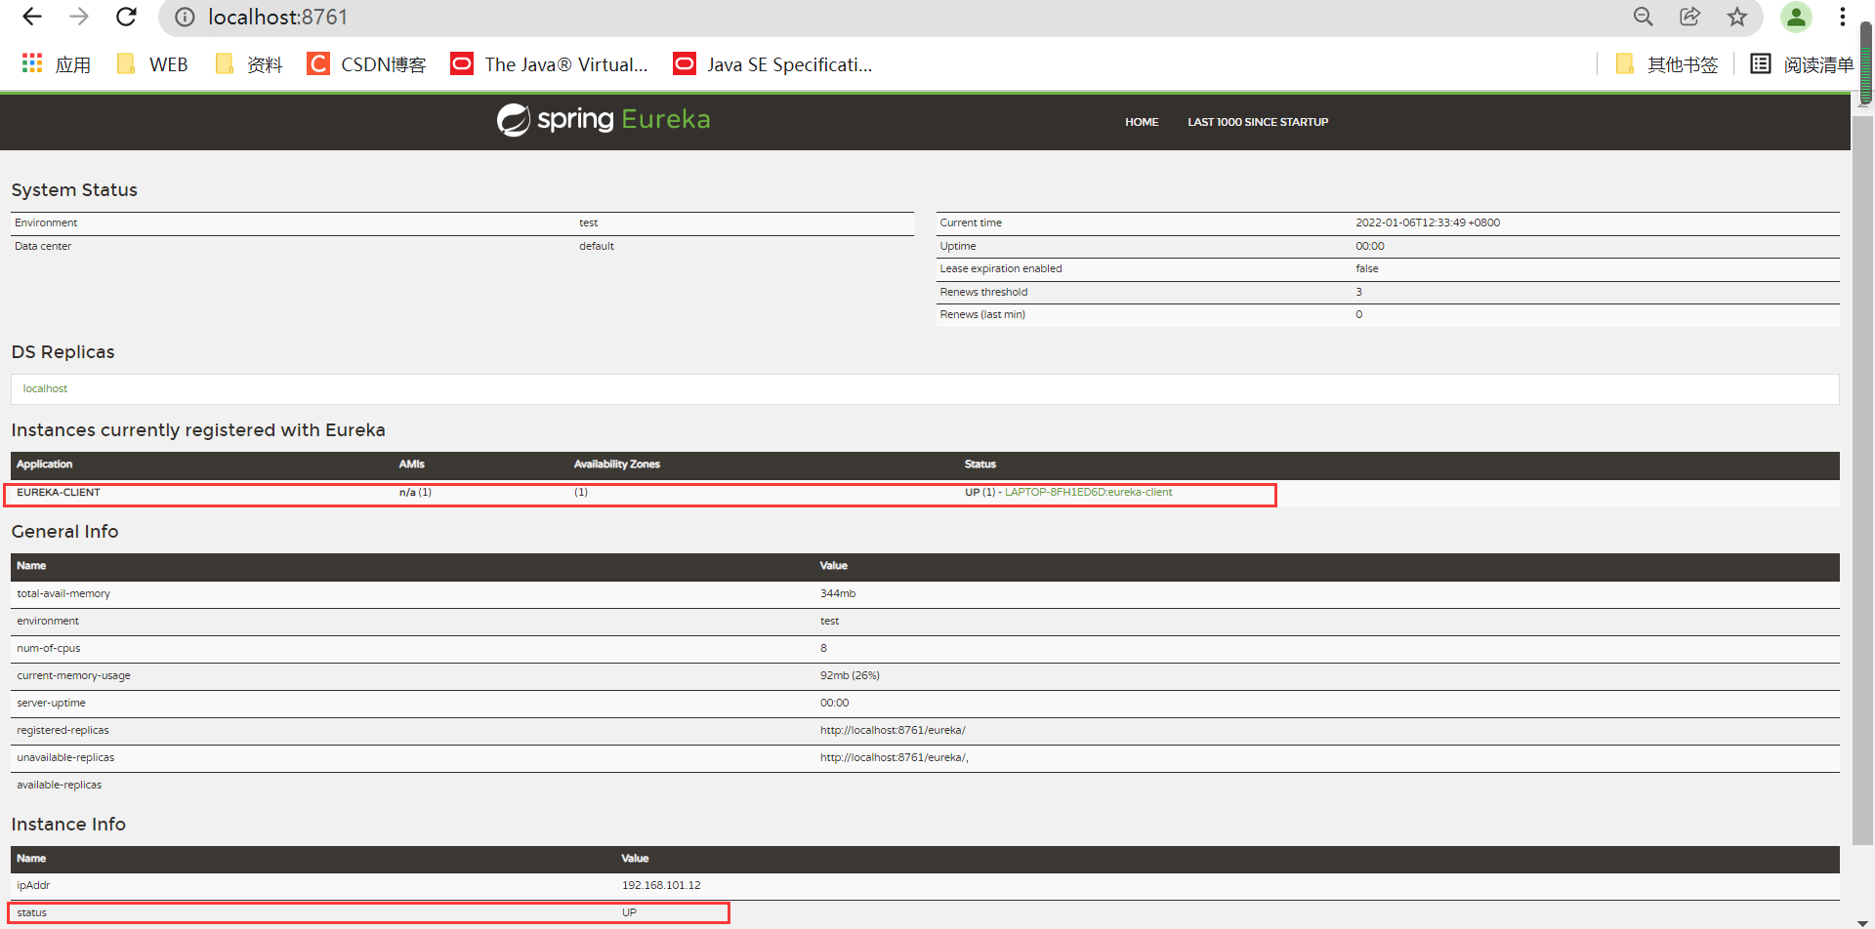1875x929 pixels.
Task: Click the Spring Eureka logo
Action: (x=604, y=120)
